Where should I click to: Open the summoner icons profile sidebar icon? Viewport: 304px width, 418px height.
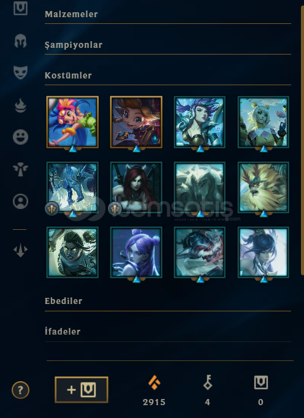pyautogui.click(x=21, y=201)
